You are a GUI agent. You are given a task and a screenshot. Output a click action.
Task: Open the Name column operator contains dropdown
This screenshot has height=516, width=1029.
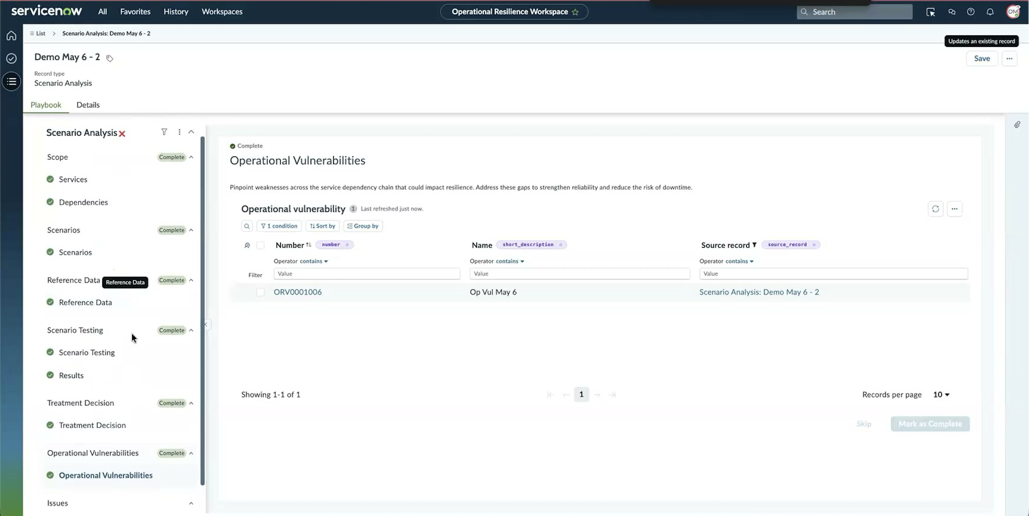[510, 261]
